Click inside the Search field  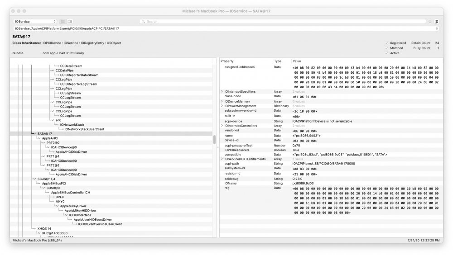click(284, 21)
